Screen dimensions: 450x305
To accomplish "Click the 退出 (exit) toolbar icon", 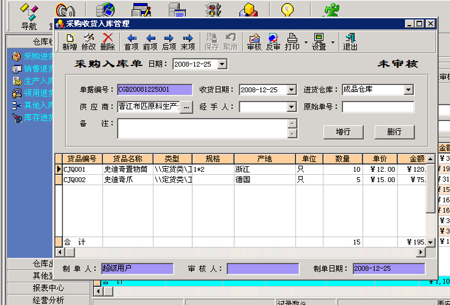I will [x=350, y=42].
